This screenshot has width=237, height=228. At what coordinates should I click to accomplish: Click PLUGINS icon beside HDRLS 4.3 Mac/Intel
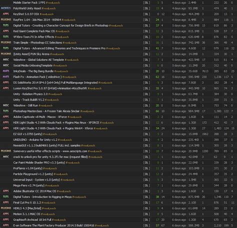tap(6, 208)
